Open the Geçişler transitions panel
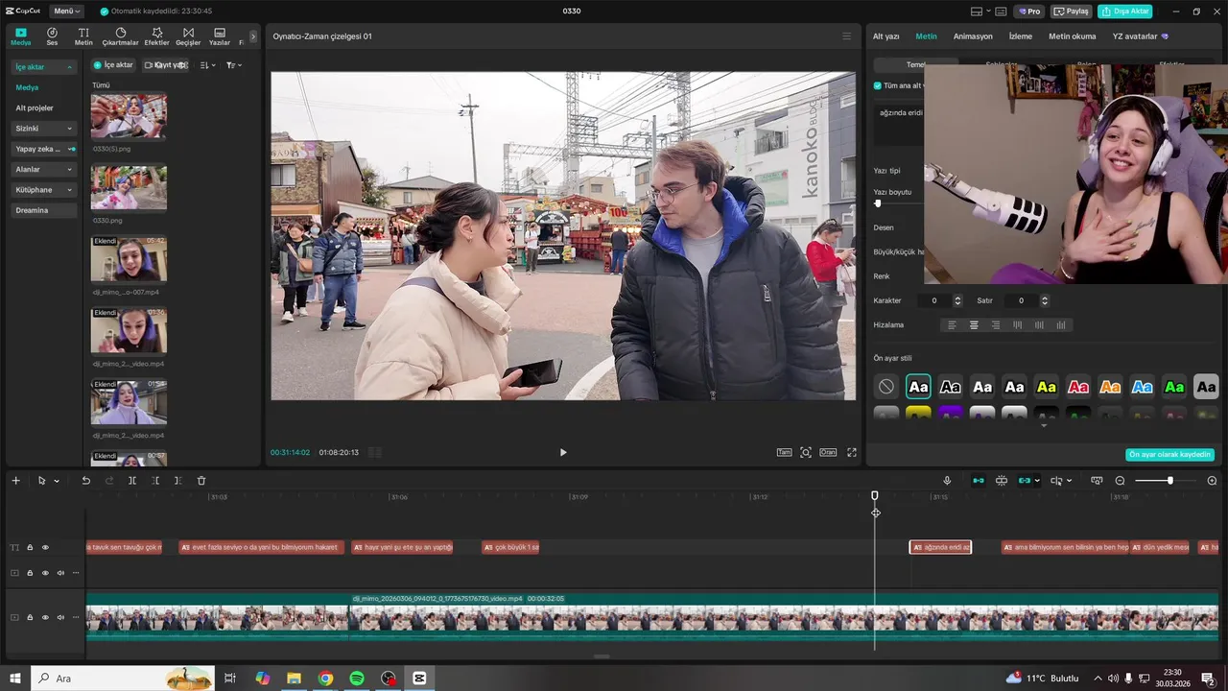The width and height of the screenshot is (1228, 691). 188,36
